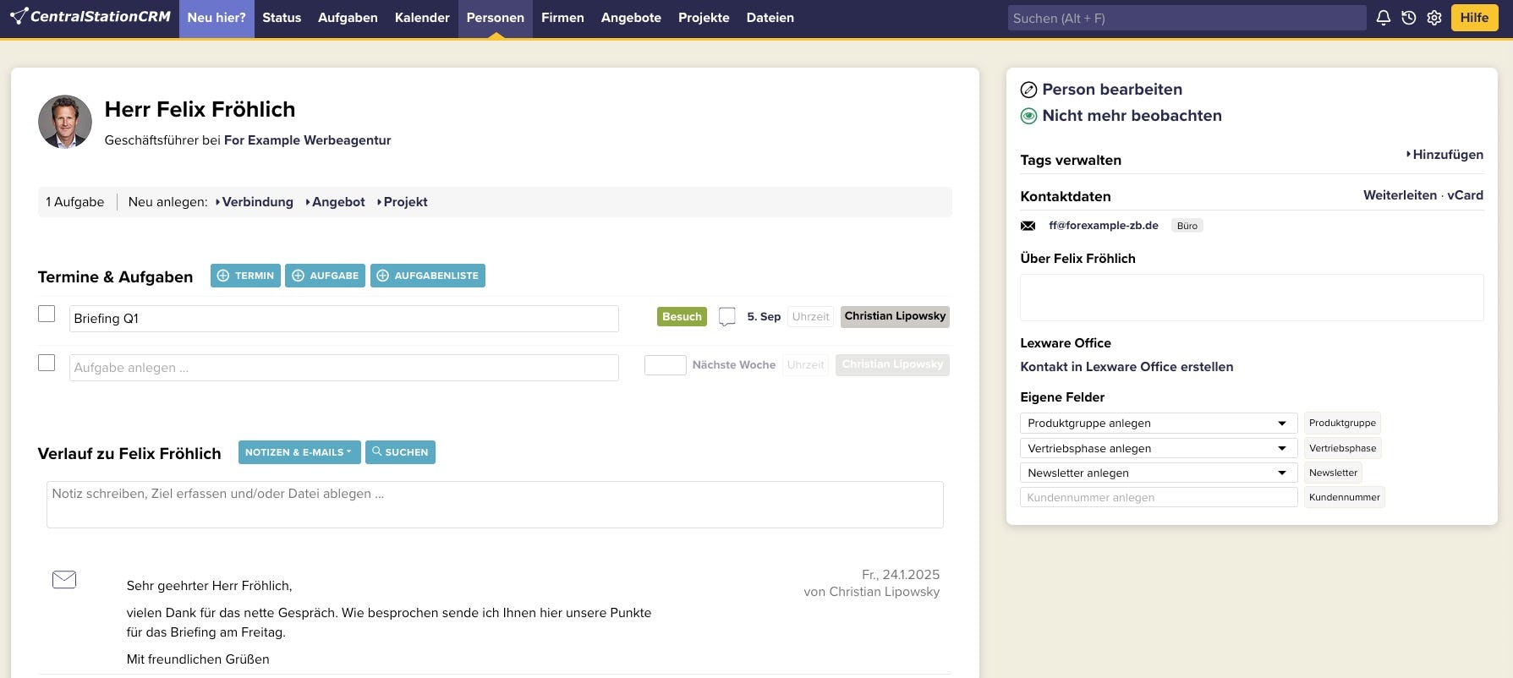The height and width of the screenshot is (678, 1513).
Task: Go to the Aufgaben menu
Action: coord(348,18)
